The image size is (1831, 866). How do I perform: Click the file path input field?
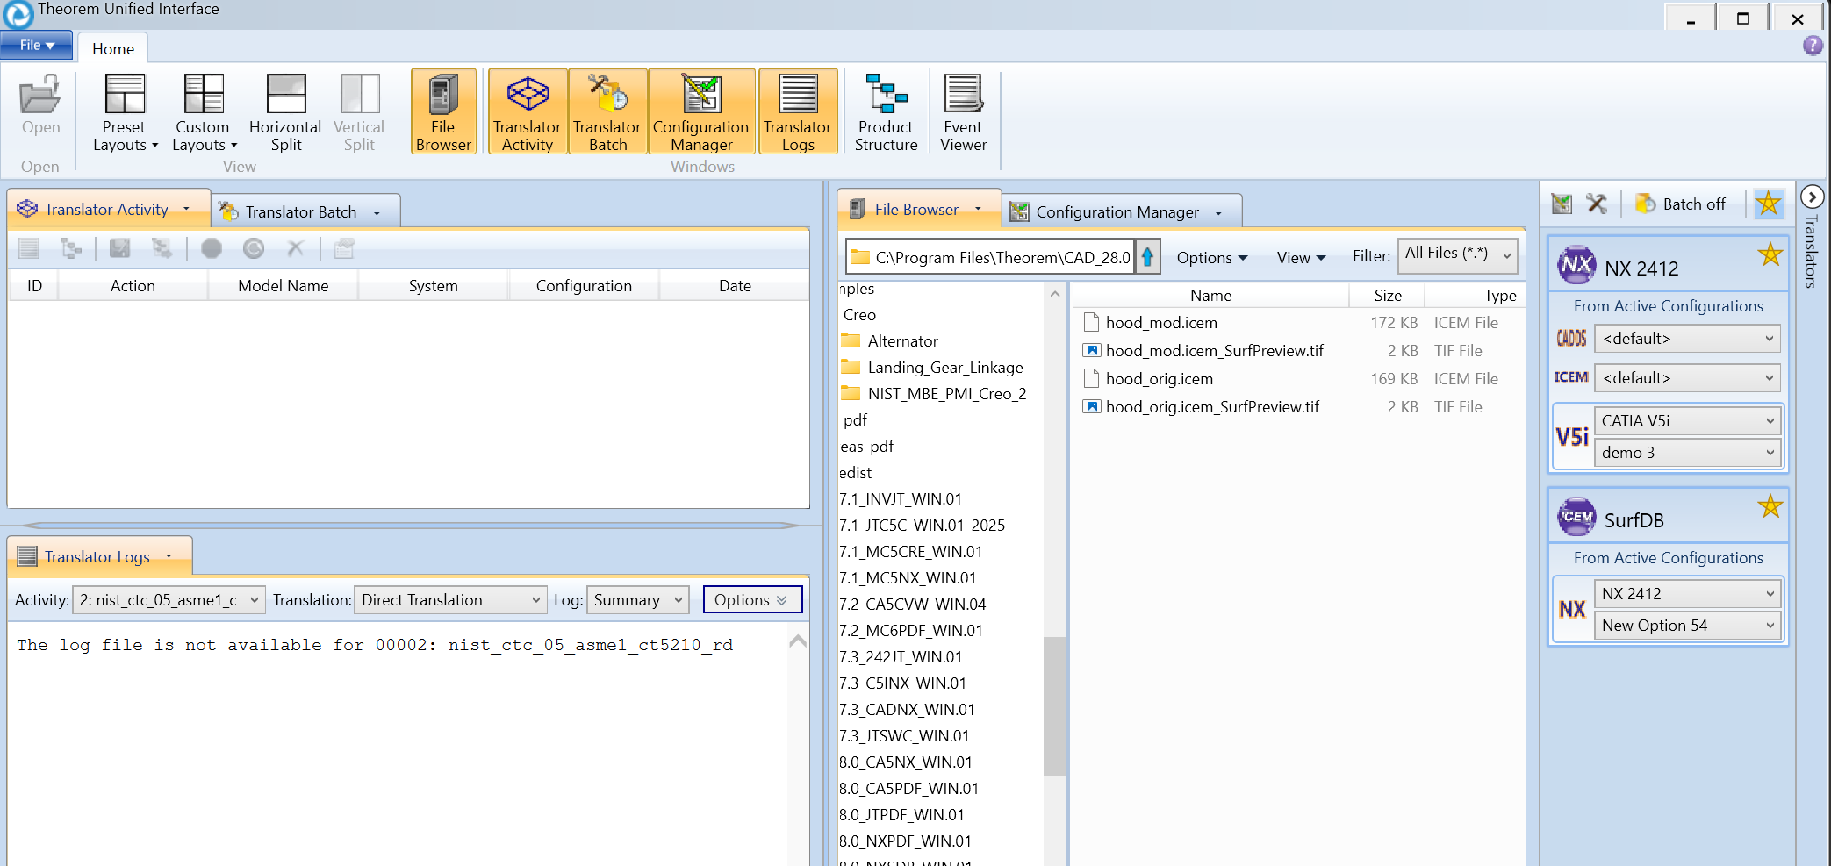(990, 257)
